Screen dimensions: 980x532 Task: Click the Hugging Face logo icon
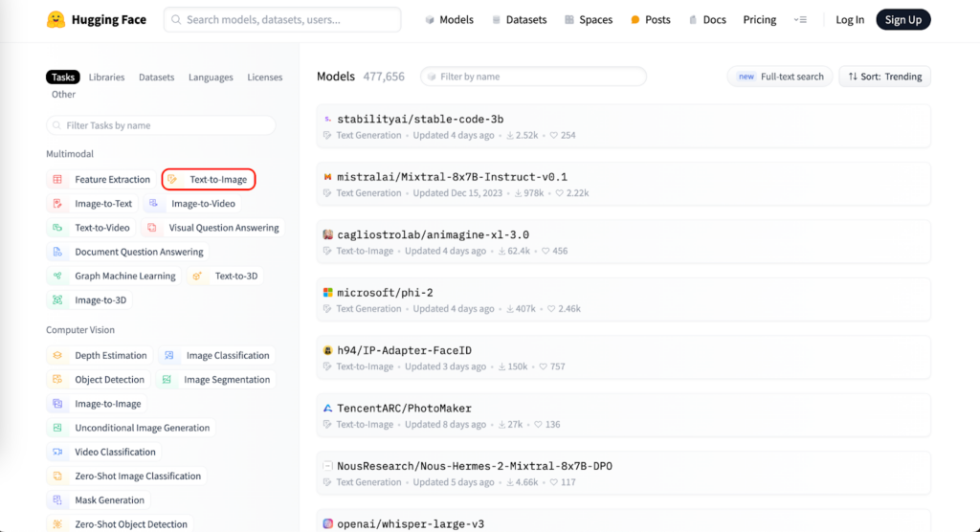56,20
